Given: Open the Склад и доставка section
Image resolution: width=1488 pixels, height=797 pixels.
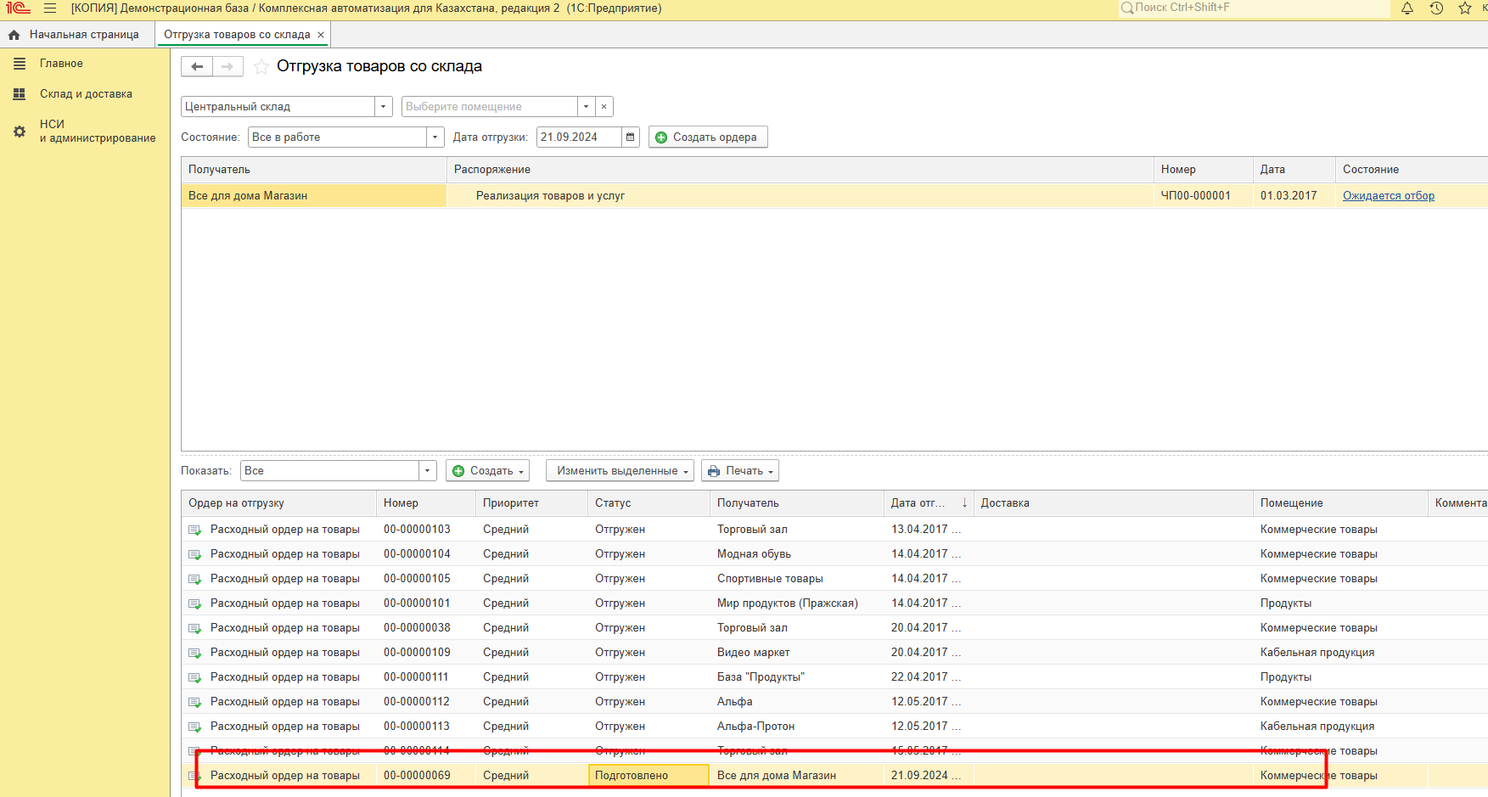Looking at the screenshot, I should click(85, 94).
